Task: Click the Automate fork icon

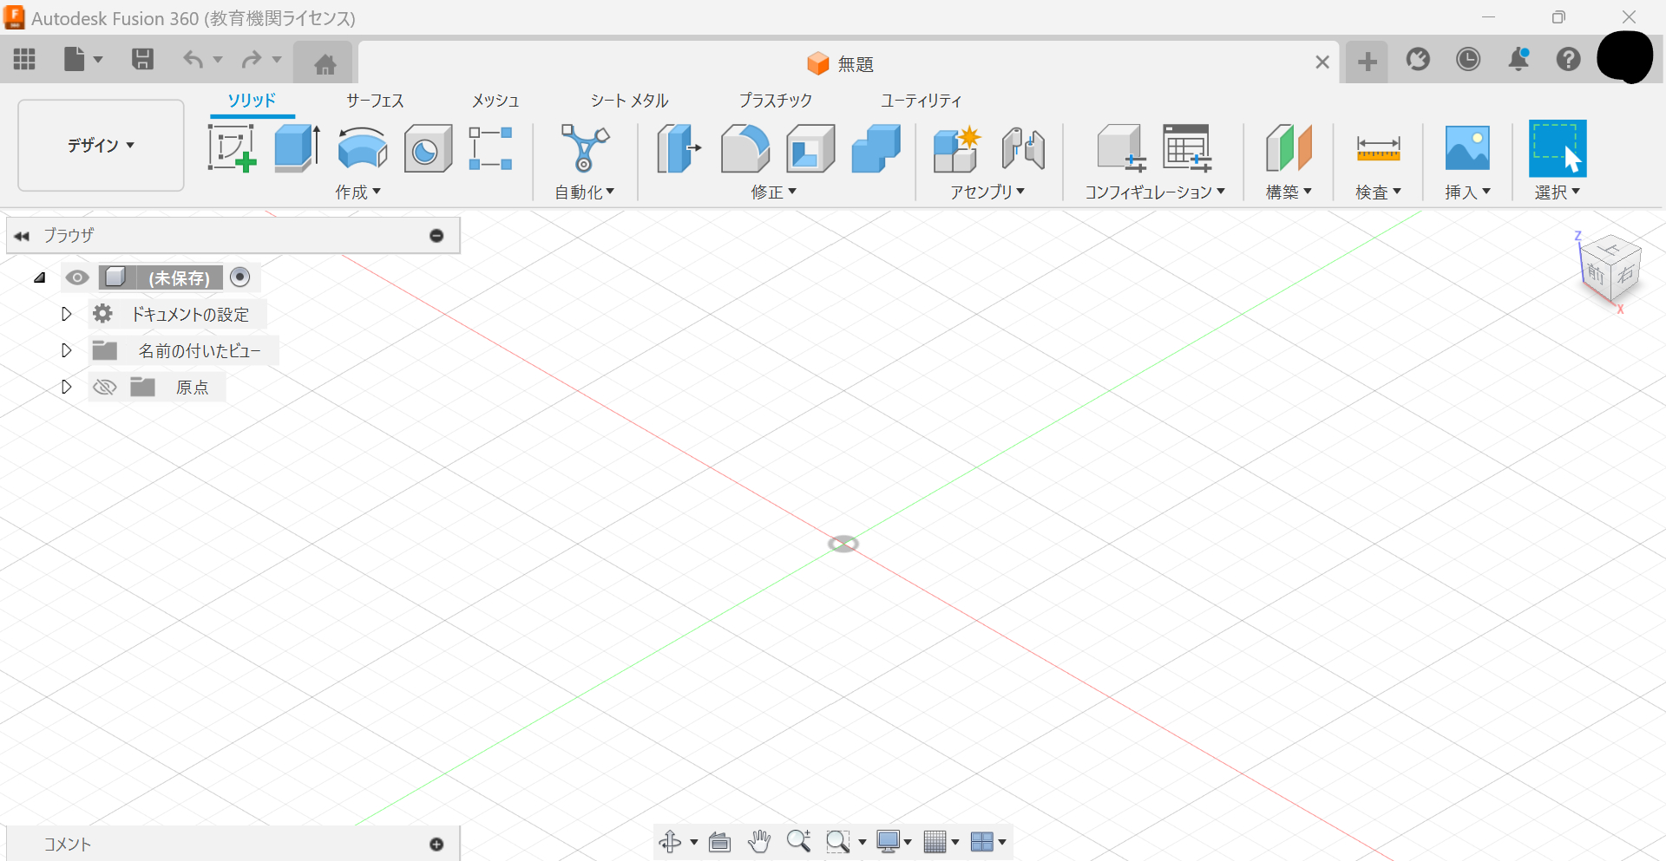Action: [585, 148]
